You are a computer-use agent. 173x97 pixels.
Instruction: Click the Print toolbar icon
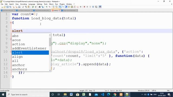(19, 7)
